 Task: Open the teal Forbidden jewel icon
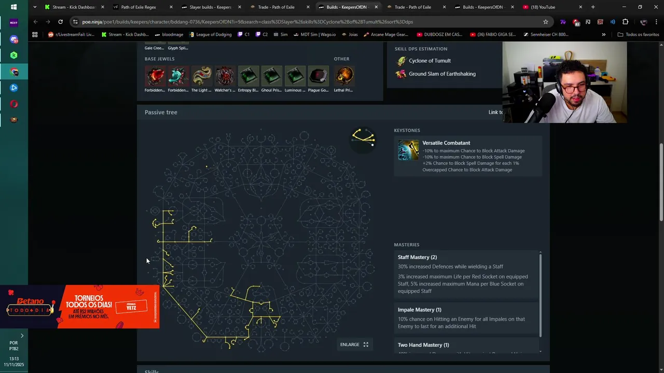tap(178, 76)
